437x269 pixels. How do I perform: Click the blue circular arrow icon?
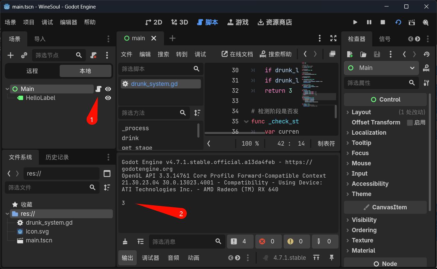398,22
